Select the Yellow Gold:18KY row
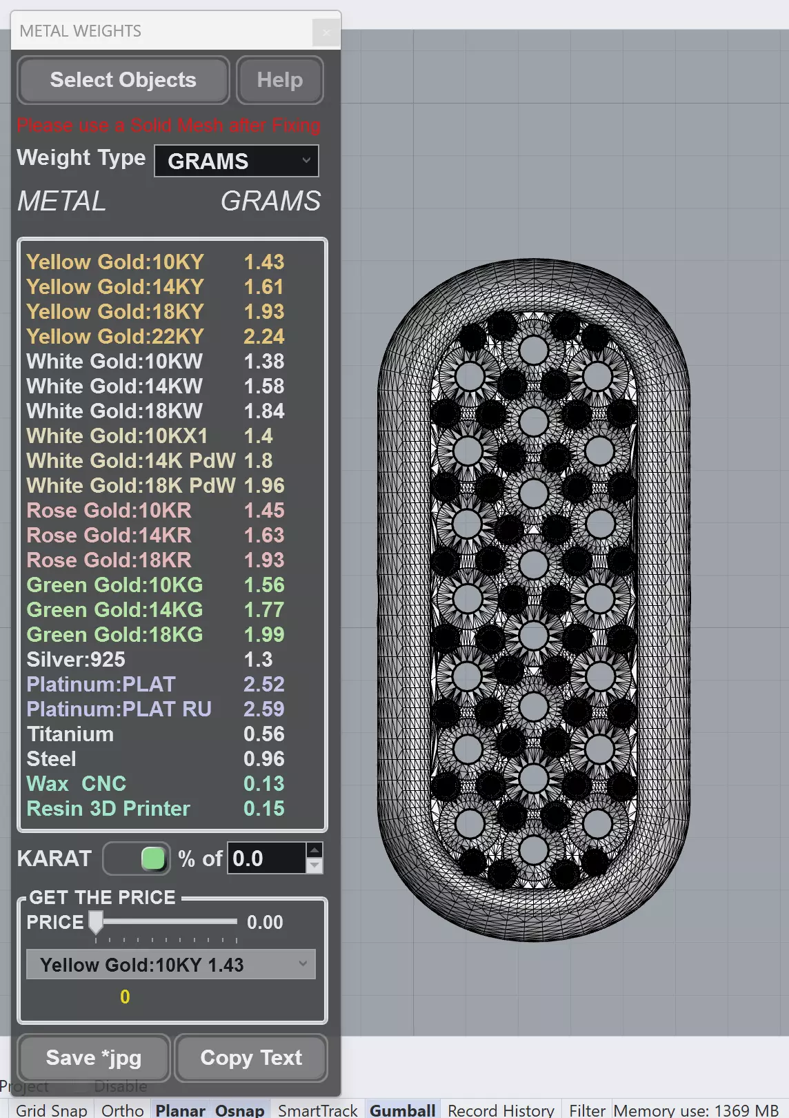This screenshot has height=1118, width=789. pyautogui.click(x=156, y=312)
